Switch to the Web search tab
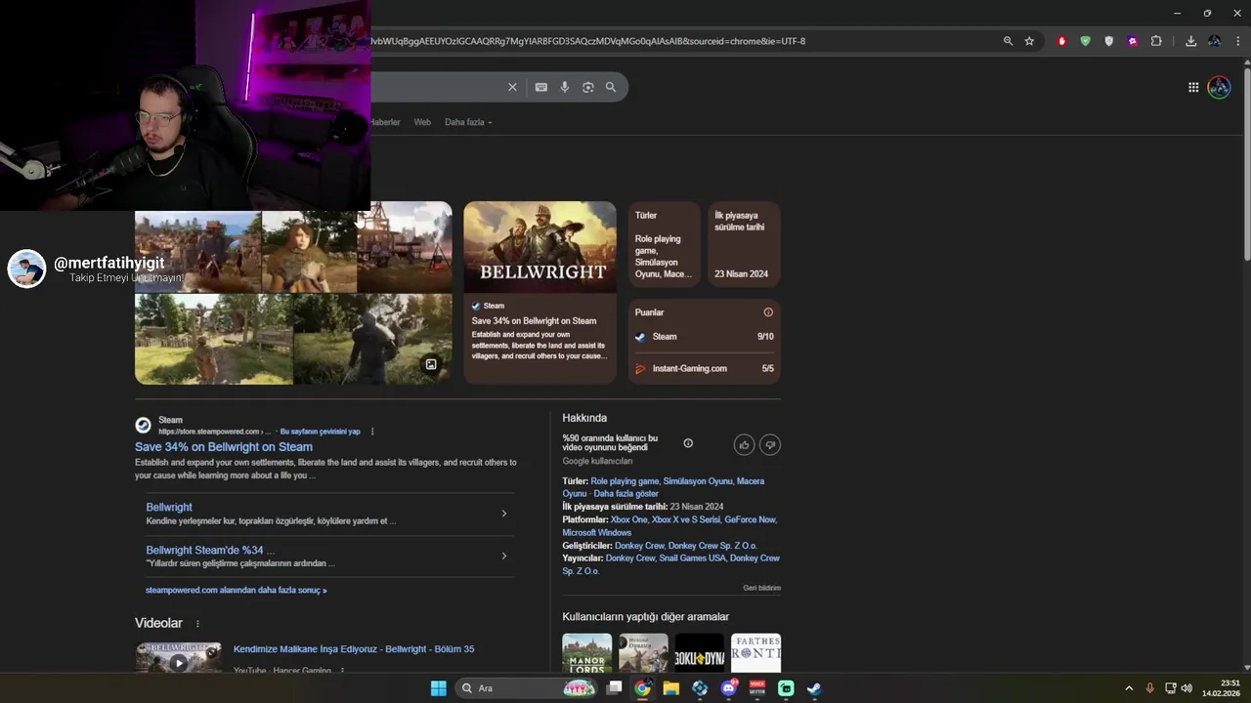This screenshot has height=703, width=1251. pyautogui.click(x=422, y=122)
